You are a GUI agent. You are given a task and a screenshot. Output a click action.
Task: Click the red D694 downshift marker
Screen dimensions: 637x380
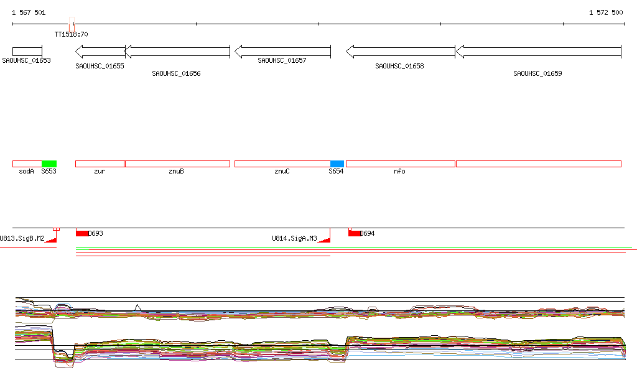click(354, 233)
